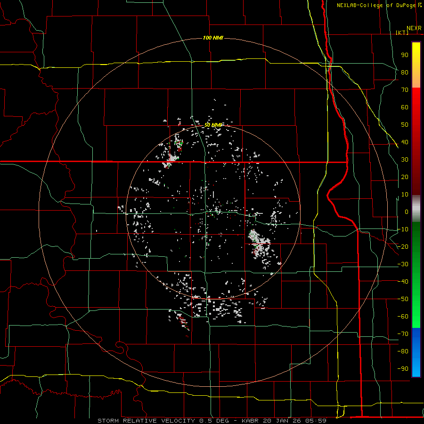Click the 50 value on the velocity scale
The height and width of the screenshot is (424, 424).
pyautogui.click(x=405, y=125)
